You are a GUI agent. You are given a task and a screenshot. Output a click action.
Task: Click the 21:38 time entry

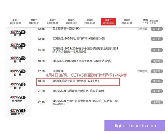[x=41, y=91]
